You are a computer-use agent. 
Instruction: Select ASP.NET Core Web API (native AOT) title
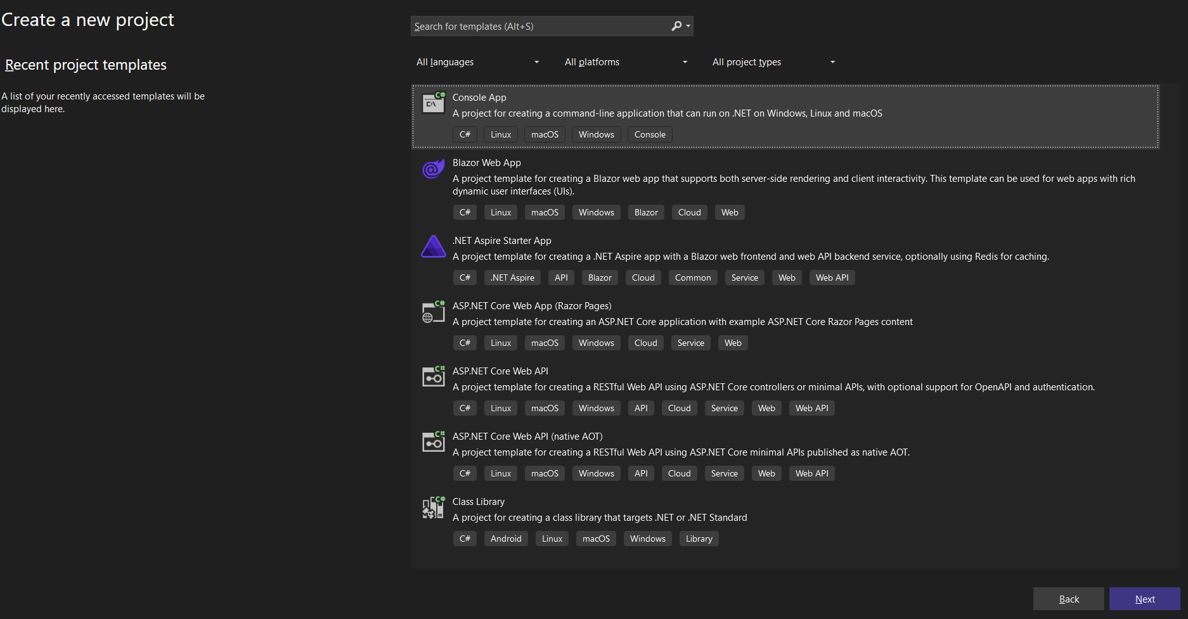click(527, 437)
